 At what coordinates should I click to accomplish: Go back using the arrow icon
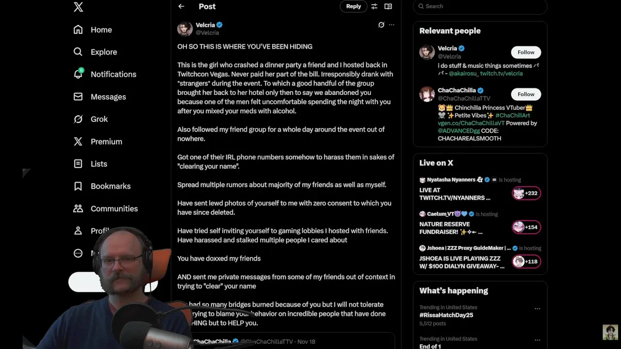point(181,6)
